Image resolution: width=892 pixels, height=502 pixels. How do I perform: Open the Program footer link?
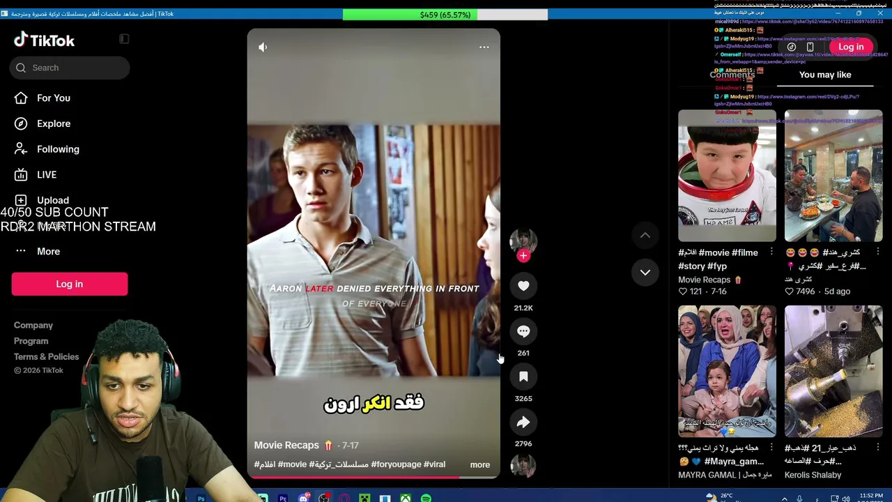[x=31, y=341]
